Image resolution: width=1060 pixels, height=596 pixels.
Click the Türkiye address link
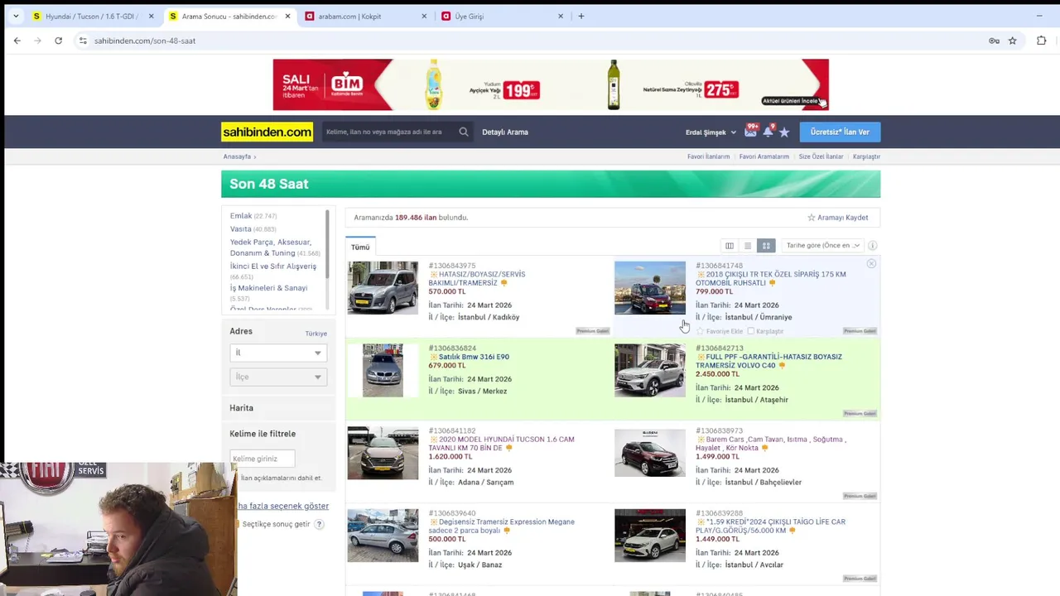pyautogui.click(x=316, y=334)
